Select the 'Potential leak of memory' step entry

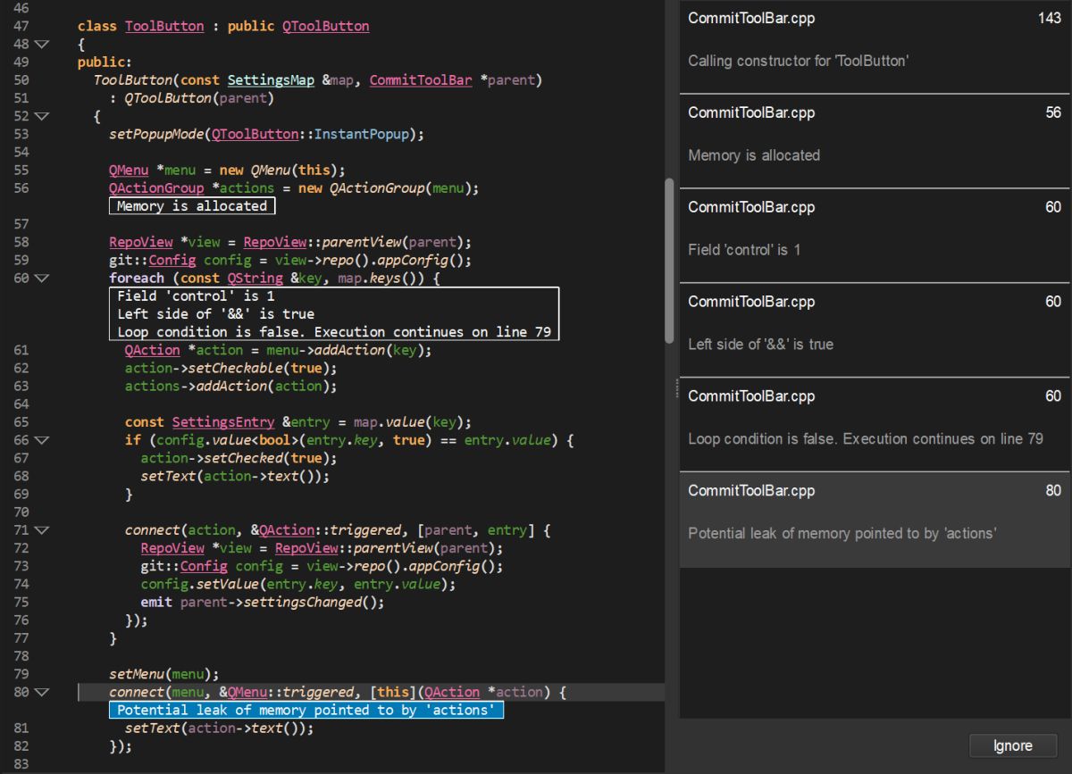tap(875, 520)
